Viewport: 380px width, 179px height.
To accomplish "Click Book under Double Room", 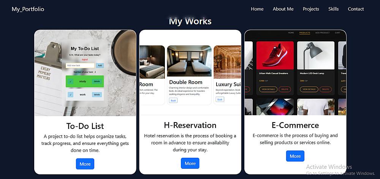I will tap(173, 100).
